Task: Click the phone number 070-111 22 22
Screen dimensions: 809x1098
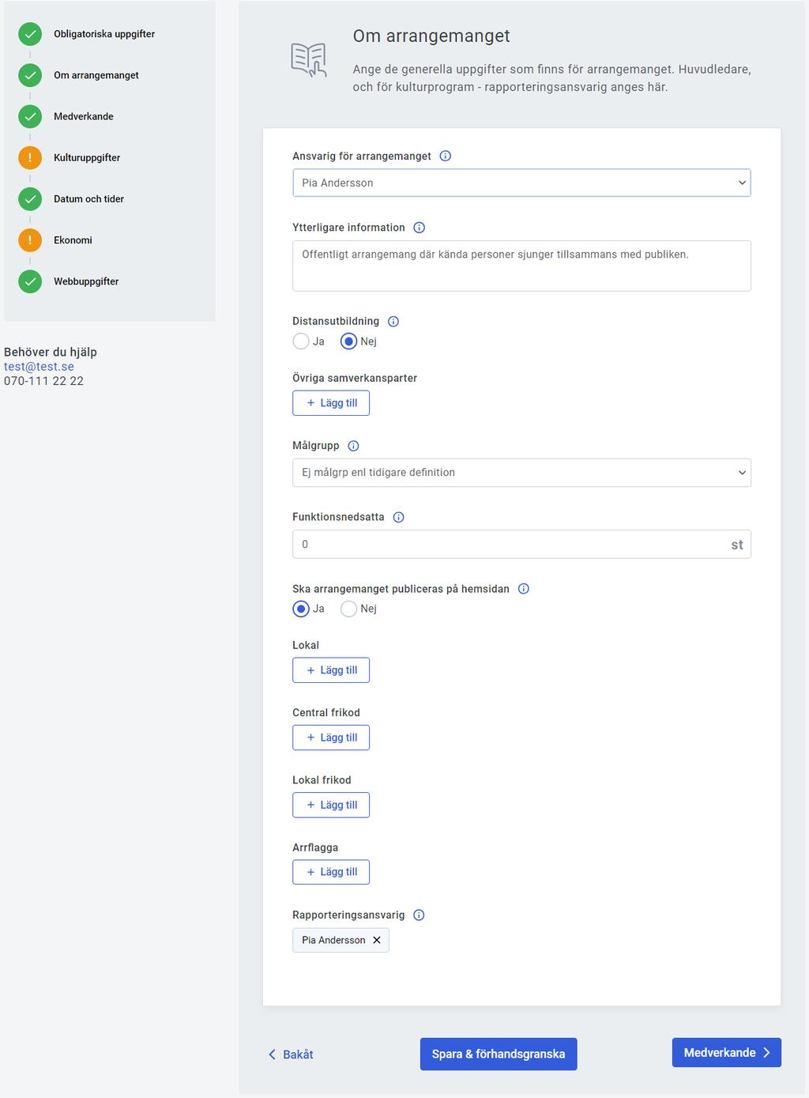Action: coord(43,381)
